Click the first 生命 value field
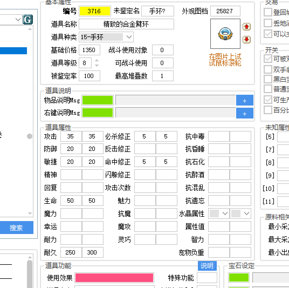The image size is (289, 288). coord(71,201)
